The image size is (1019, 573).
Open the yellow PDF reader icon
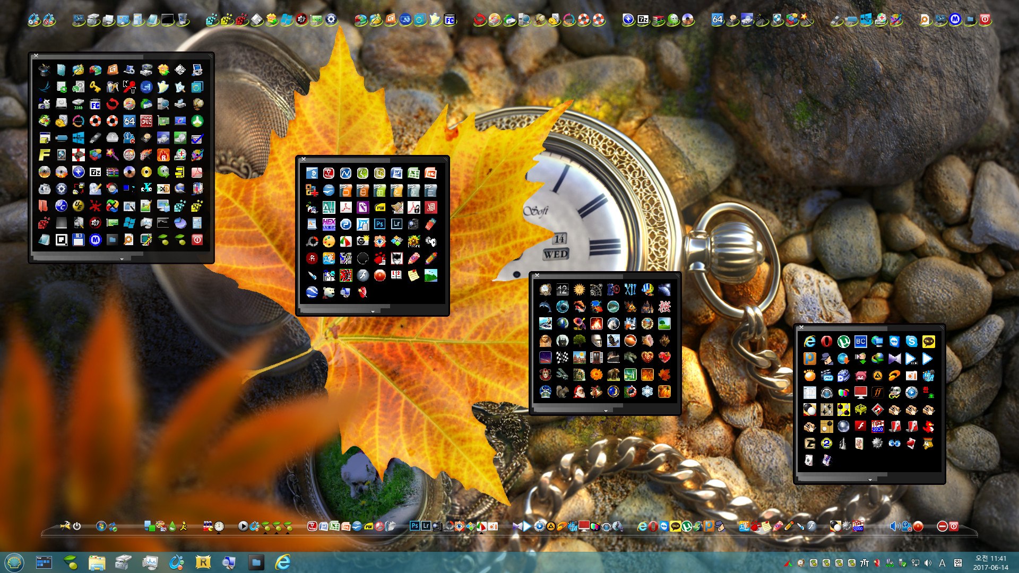pos(379,207)
